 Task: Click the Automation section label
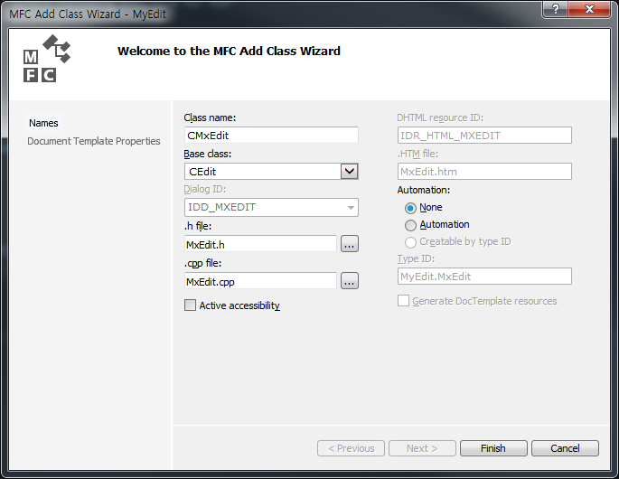coord(424,190)
